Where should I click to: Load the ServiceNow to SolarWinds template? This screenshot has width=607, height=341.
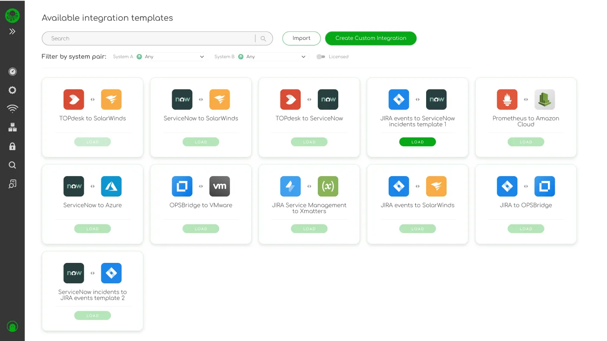click(201, 142)
